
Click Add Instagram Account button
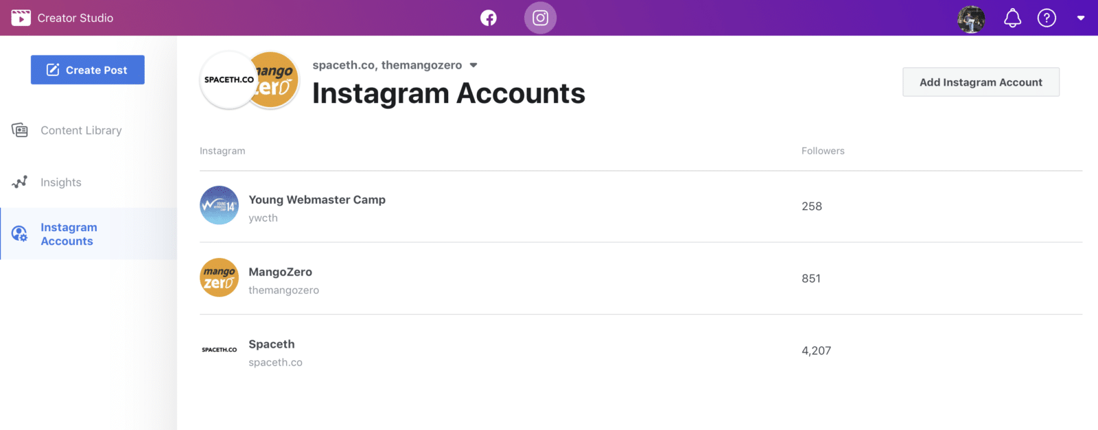coord(981,82)
